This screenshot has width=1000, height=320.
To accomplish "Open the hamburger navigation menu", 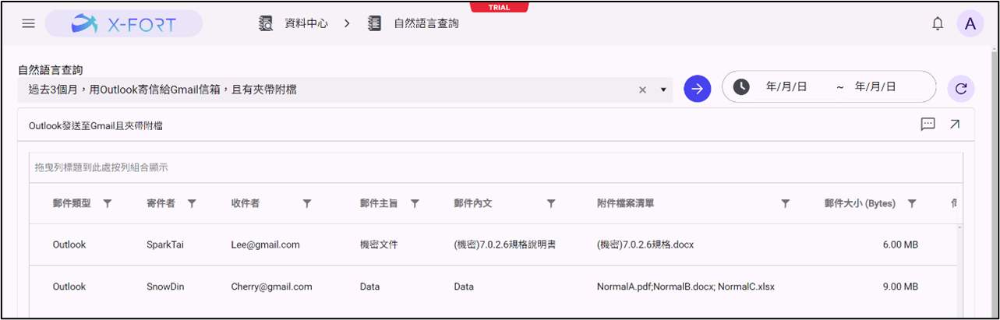I will (29, 23).
